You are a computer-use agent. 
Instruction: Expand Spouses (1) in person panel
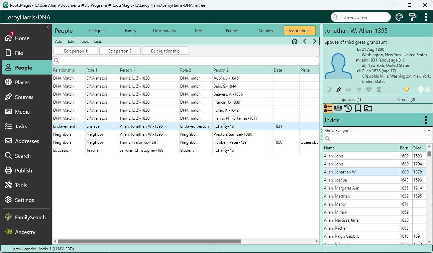[x=350, y=100]
